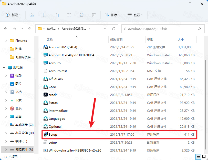
Task: Select the Languages file name
Action: pyautogui.click(x=57, y=118)
